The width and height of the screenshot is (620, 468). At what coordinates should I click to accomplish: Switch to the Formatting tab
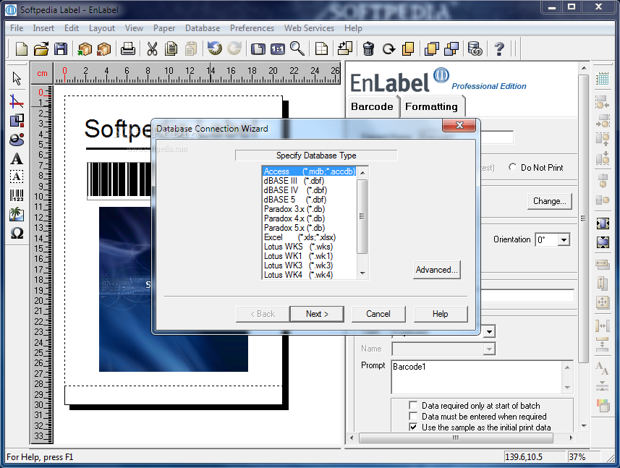[x=431, y=107]
